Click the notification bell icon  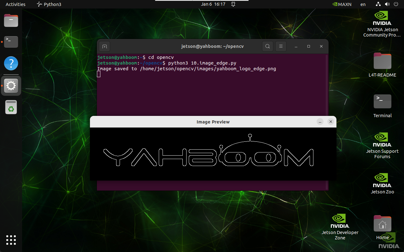pyautogui.click(x=233, y=4)
